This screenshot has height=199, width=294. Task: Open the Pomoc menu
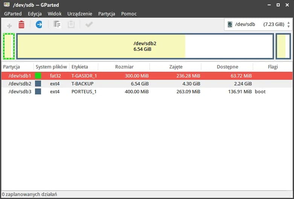tap(129, 14)
